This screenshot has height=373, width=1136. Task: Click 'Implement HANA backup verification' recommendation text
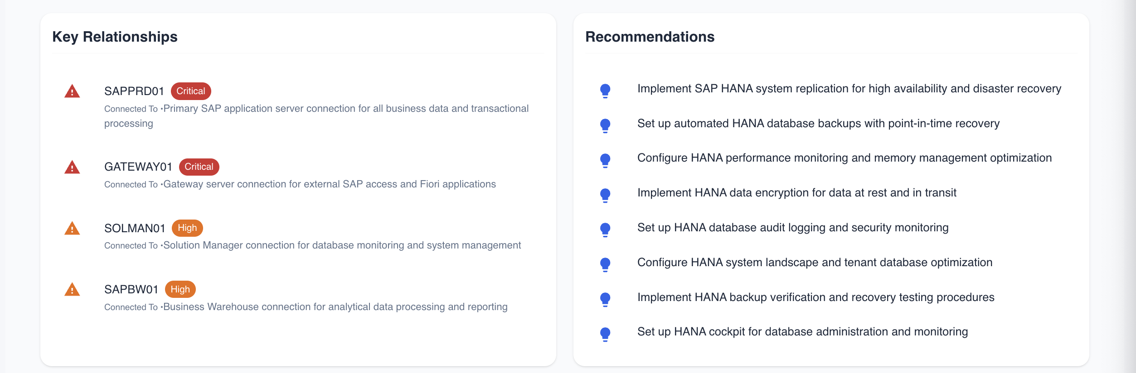click(x=816, y=297)
